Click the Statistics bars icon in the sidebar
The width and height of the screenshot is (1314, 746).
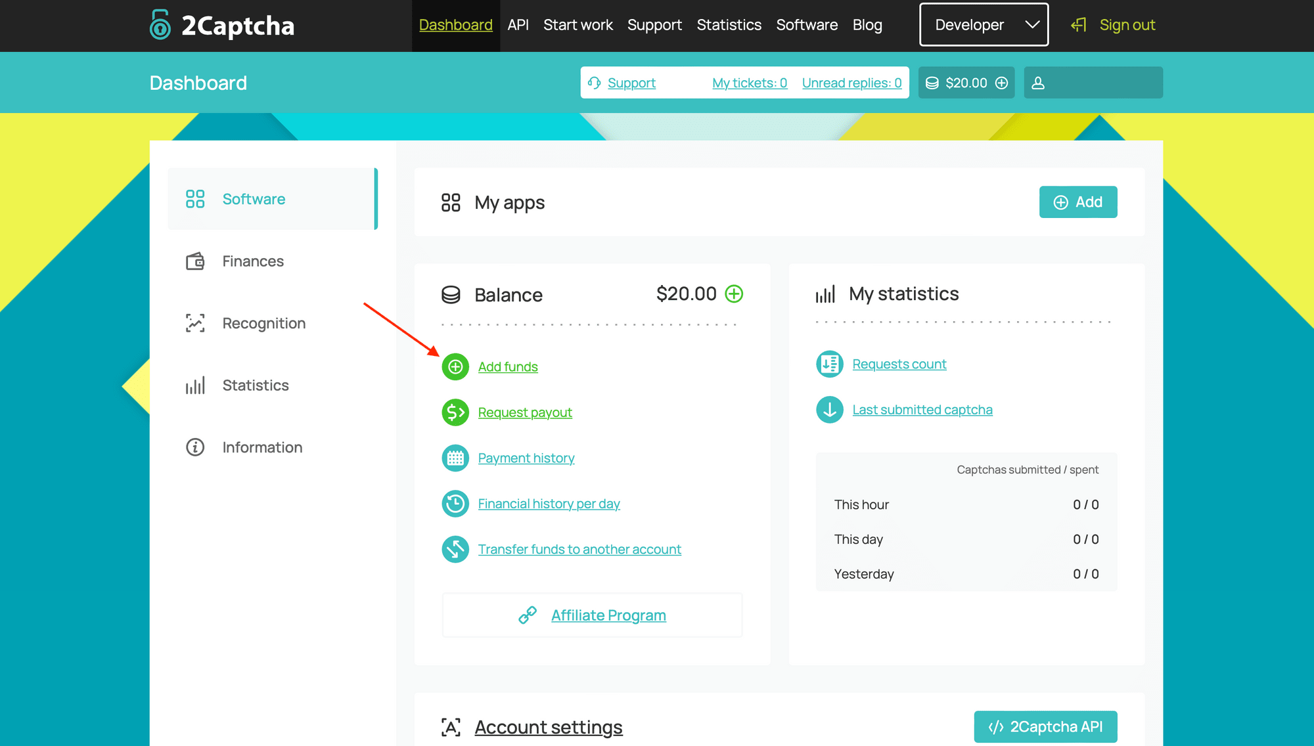(x=195, y=385)
